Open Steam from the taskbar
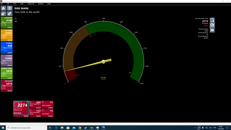Image resolution: width=231 pixels, height=130 pixels. pos(85,128)
